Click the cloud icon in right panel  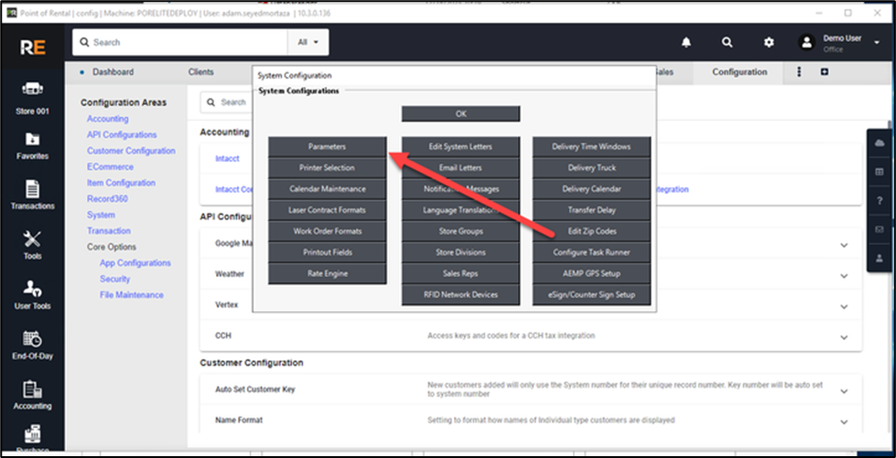click(x=880, y=143)
